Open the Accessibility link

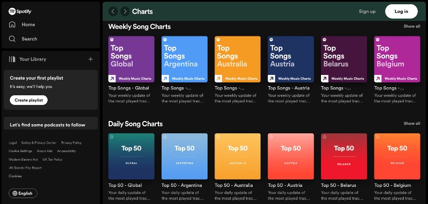pyautogui.click(x=66, y=151)
